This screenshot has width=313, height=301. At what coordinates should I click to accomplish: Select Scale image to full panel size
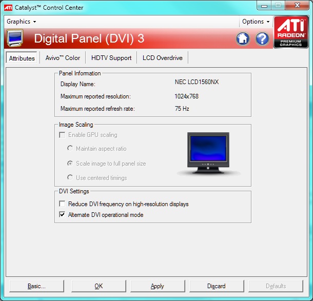pos(70,164)
